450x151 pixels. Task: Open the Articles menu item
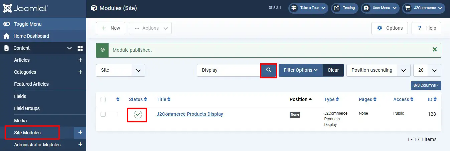point(22,60)
